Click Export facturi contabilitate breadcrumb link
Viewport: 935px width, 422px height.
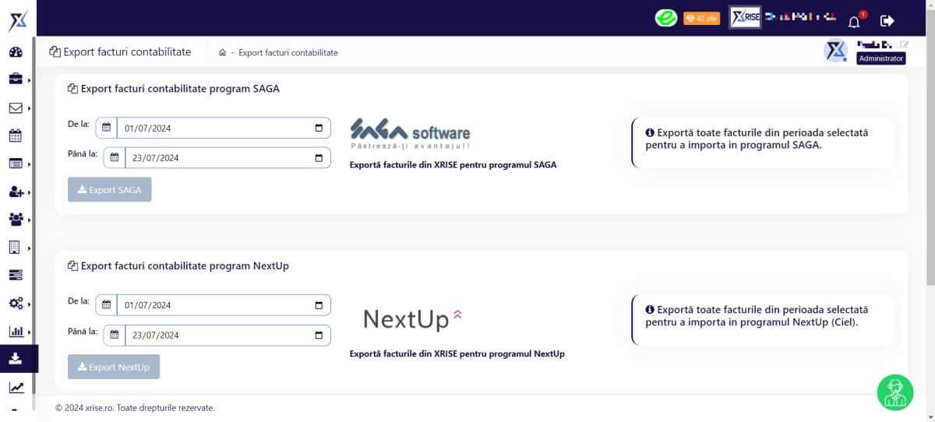[288, 53]
